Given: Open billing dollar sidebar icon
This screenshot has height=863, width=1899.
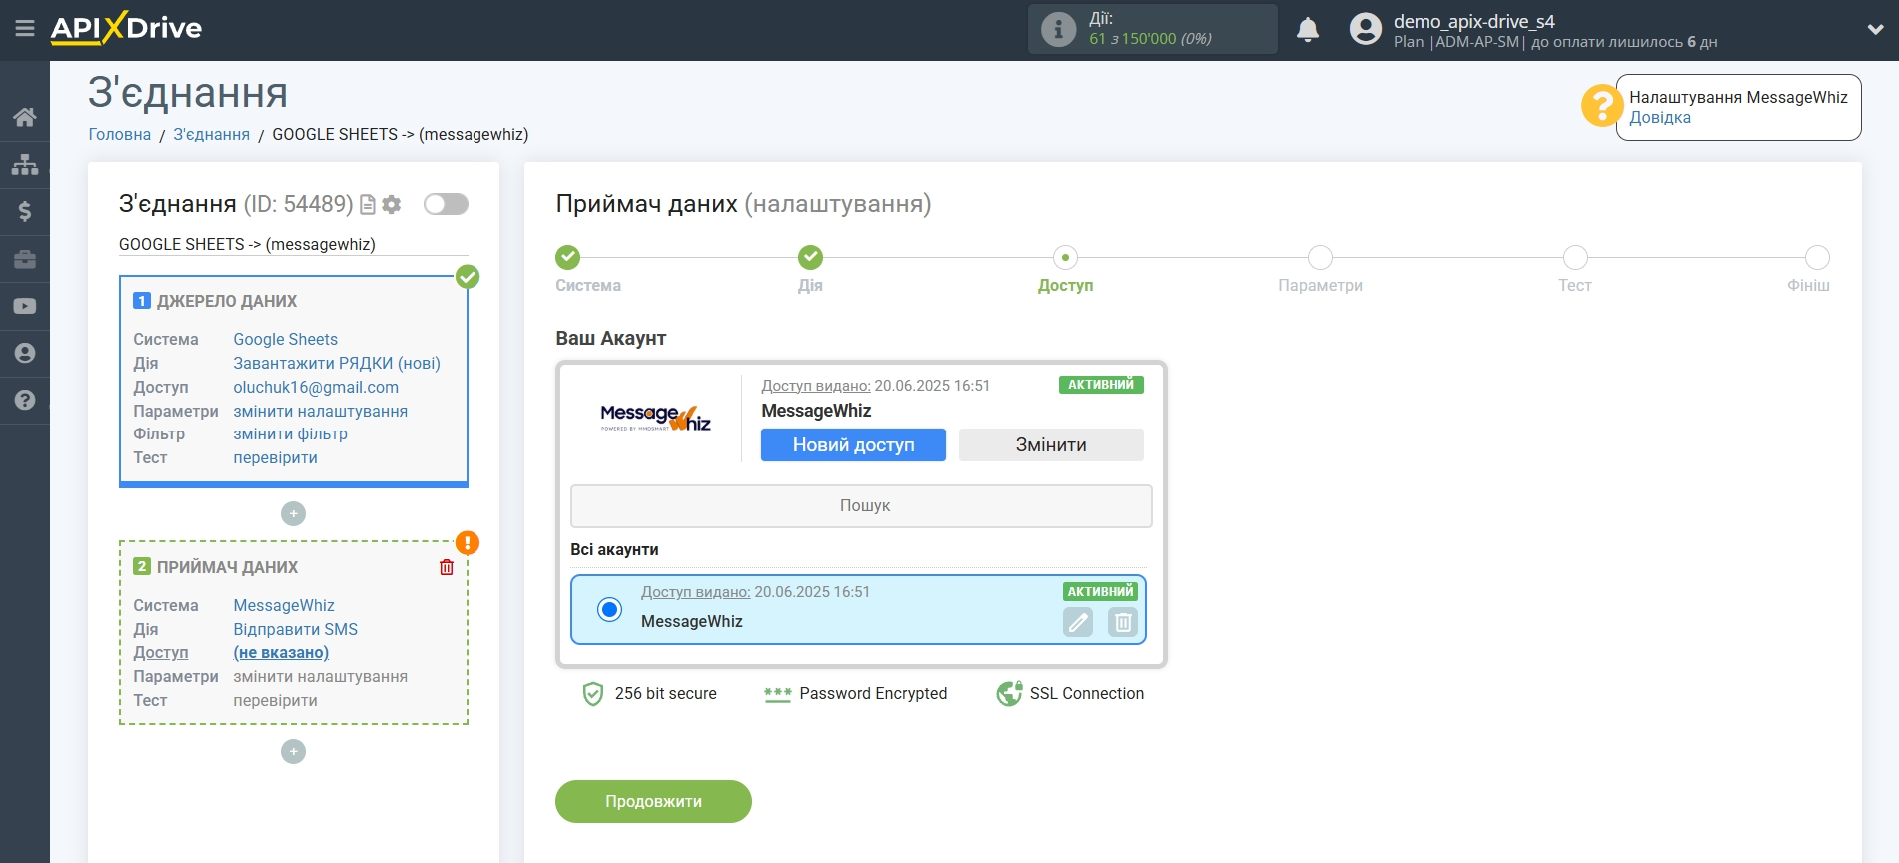Looking at the screenshot, I should click(25, 211).
